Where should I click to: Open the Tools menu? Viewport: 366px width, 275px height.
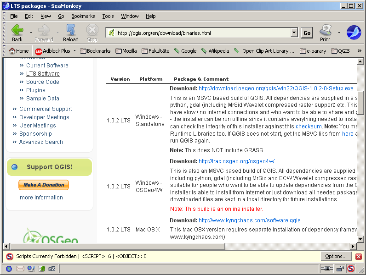[108, 16]
